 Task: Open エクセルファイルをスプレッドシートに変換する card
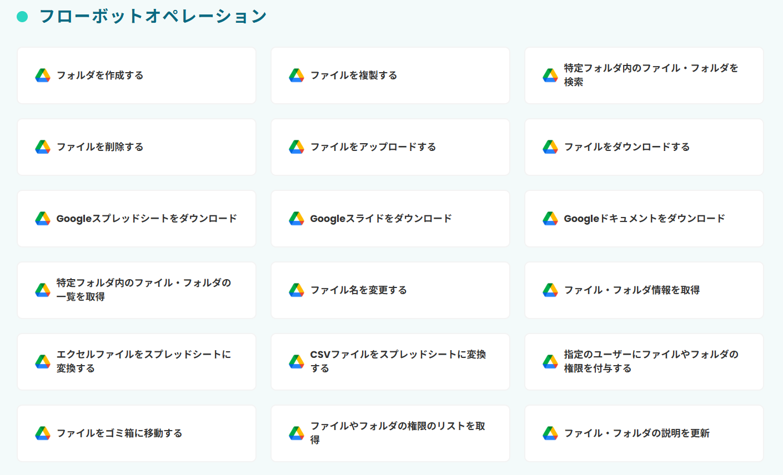tap(143, 361)
